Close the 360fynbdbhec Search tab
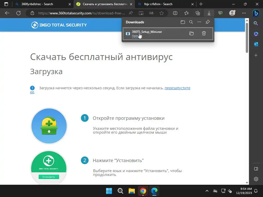 point(70,4)
